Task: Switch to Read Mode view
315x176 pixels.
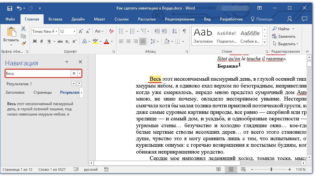Action: [x=218, y=169]
